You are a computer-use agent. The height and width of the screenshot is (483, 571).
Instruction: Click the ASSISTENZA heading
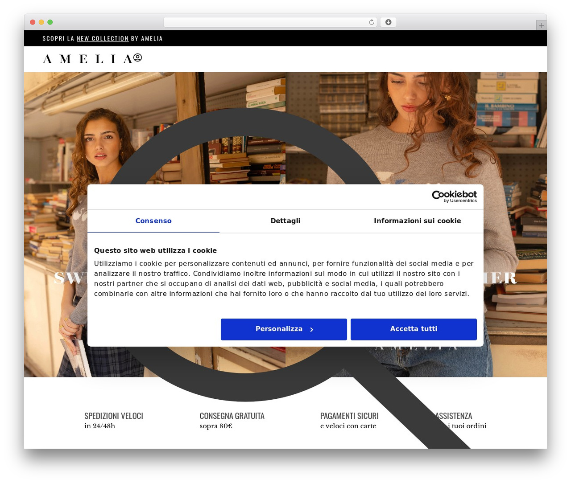tap(454, 416)
